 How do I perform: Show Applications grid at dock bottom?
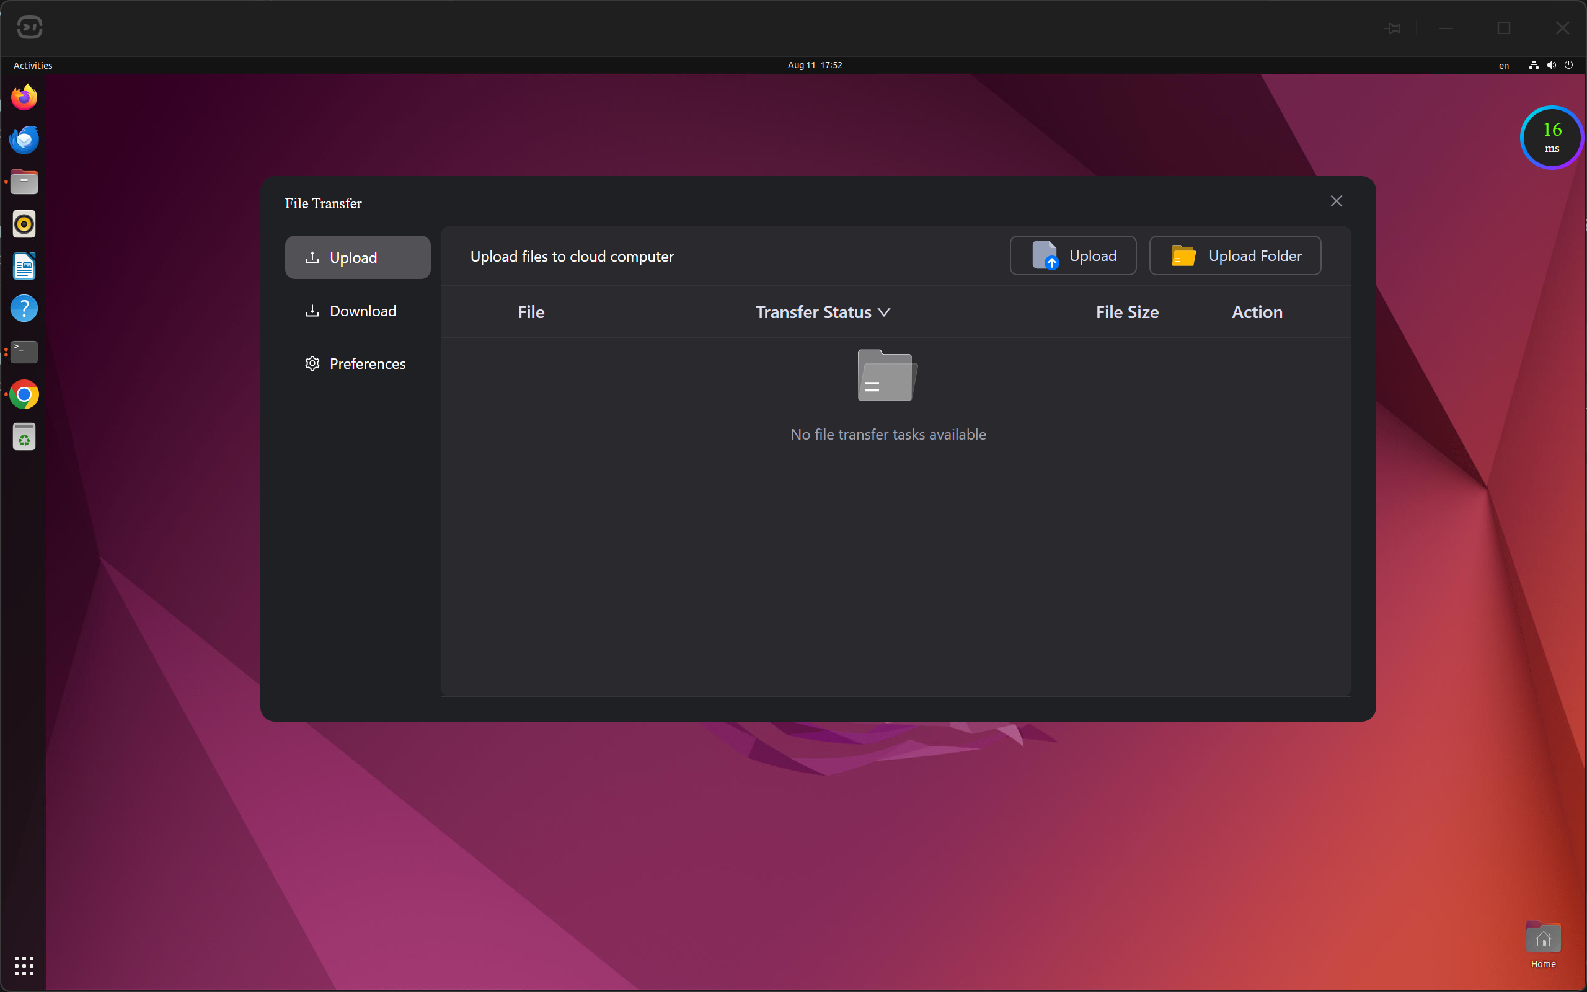pyautogui.click(x=24, y=965)
